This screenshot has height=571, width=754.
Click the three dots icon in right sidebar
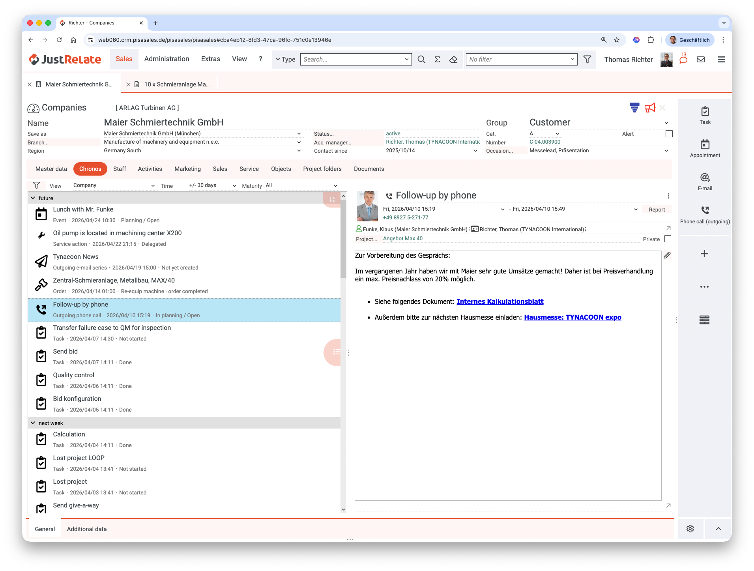click(704, 287)
